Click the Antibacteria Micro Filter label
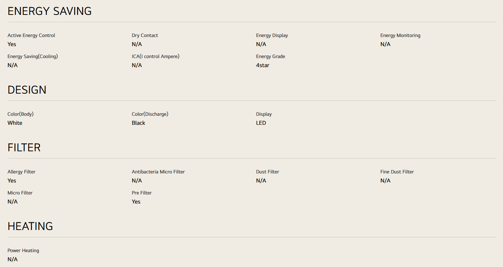Screen dimensions: 503x267 point(158,172)
